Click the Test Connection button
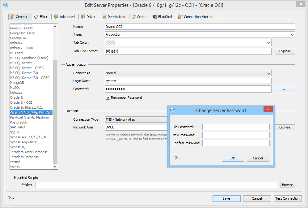Viewport: 308px width, 208px height. point(287,198)
